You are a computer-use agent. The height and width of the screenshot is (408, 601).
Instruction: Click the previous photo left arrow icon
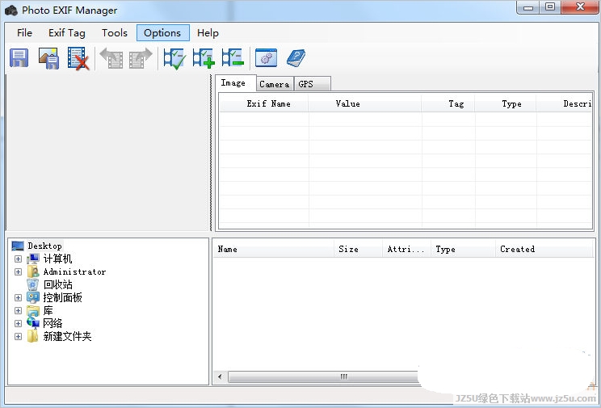111,58
